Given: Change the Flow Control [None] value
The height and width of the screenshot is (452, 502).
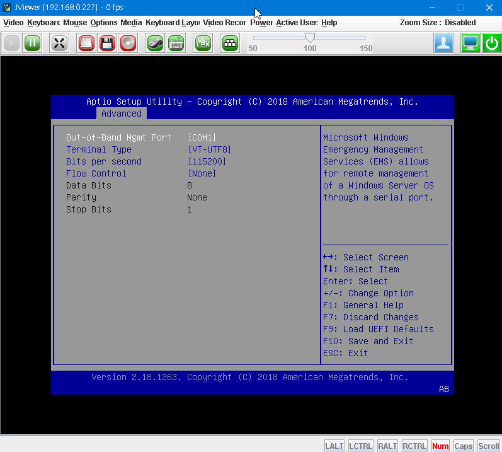Looking at the screenshot, I should point(202,173).
